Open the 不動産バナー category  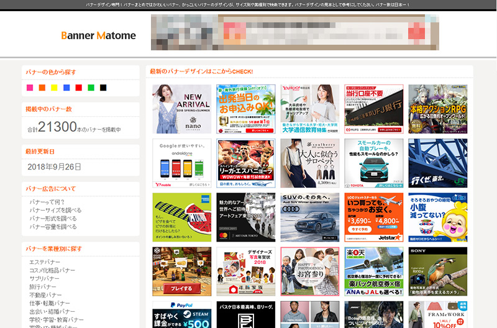coord(45,295)
